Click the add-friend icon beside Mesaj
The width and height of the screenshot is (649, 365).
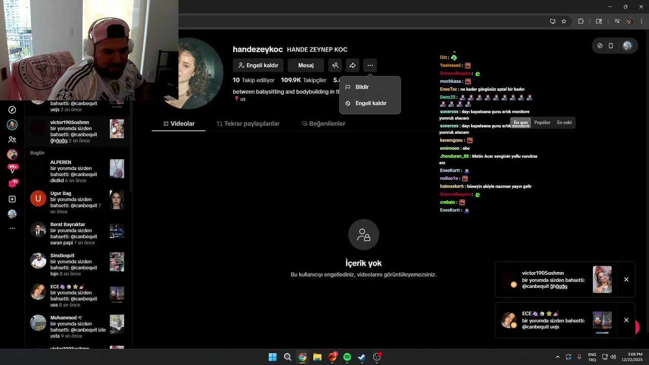pyautogui.click(x=335, y=65)
